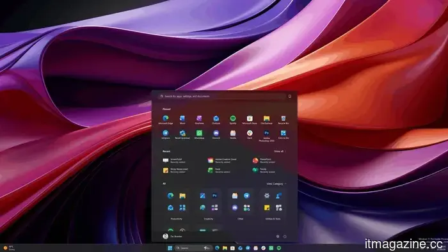This screenshot has height=252, width=448.
Task: Open the Zac Bowden user account menu
Action: pyautogui.click(x=173, y=236)
